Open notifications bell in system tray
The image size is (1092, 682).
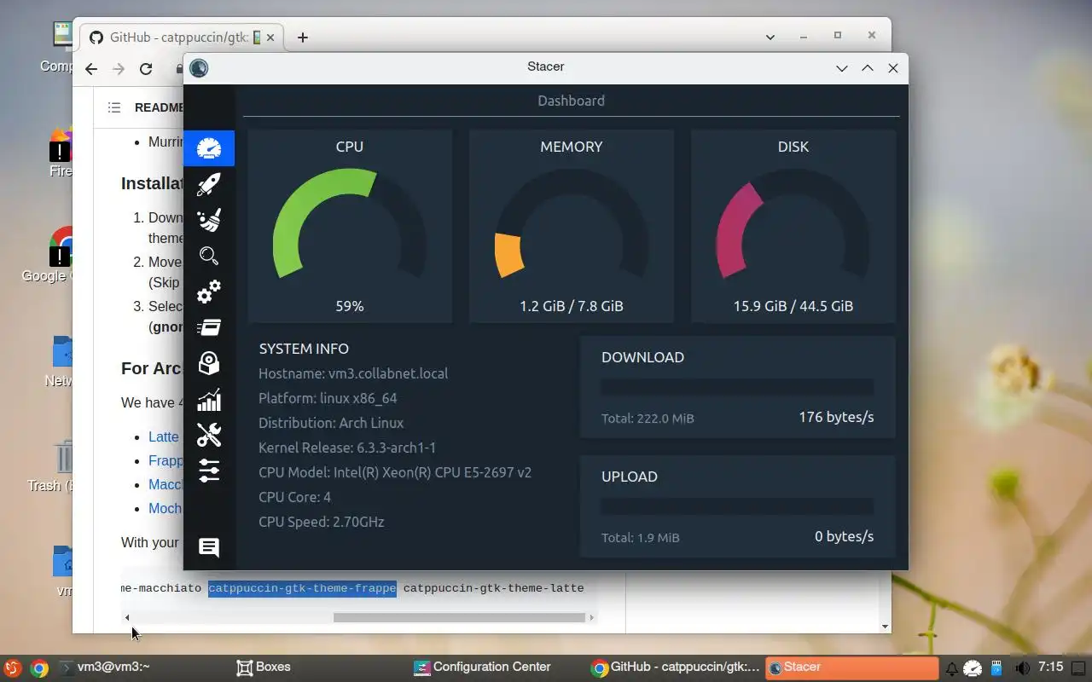[952, 668]
